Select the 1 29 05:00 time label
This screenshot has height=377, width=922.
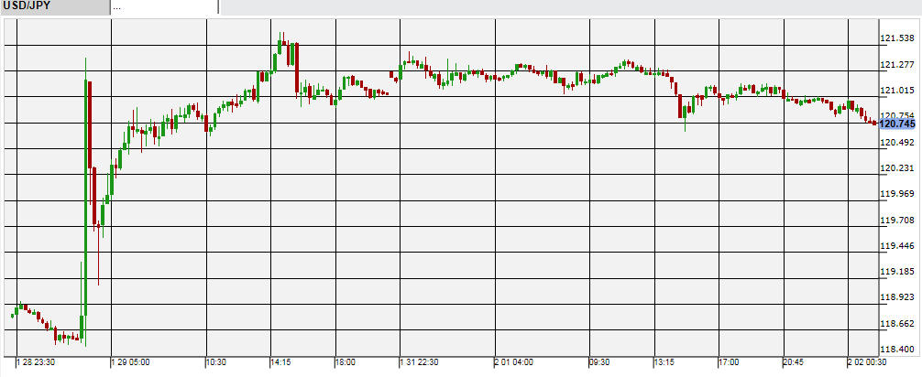[x=132, y=362]
